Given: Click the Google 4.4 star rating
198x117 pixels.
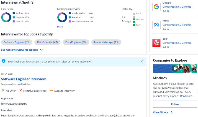Looking at the screenshot, I should (166, 11).
